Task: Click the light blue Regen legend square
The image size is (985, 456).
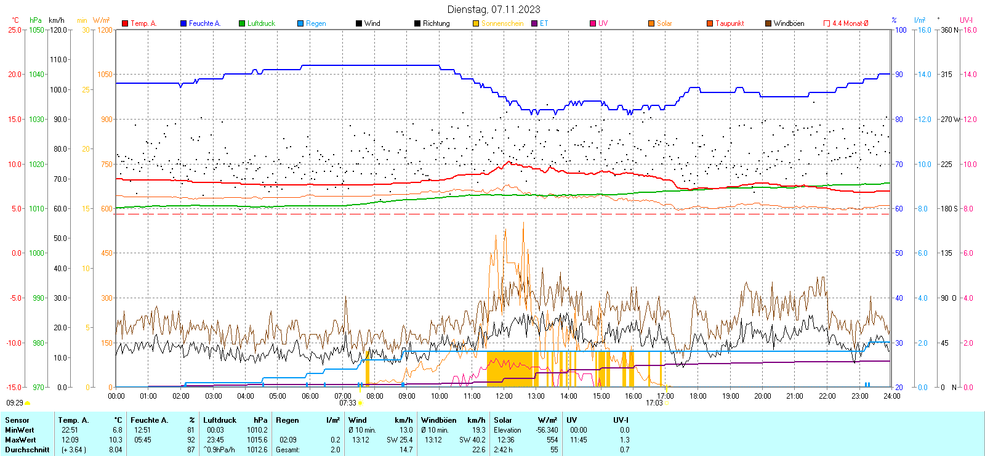Action: tap(300, 23)
